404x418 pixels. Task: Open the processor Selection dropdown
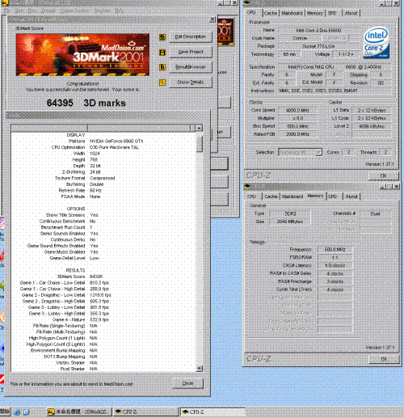coord(300,152)
